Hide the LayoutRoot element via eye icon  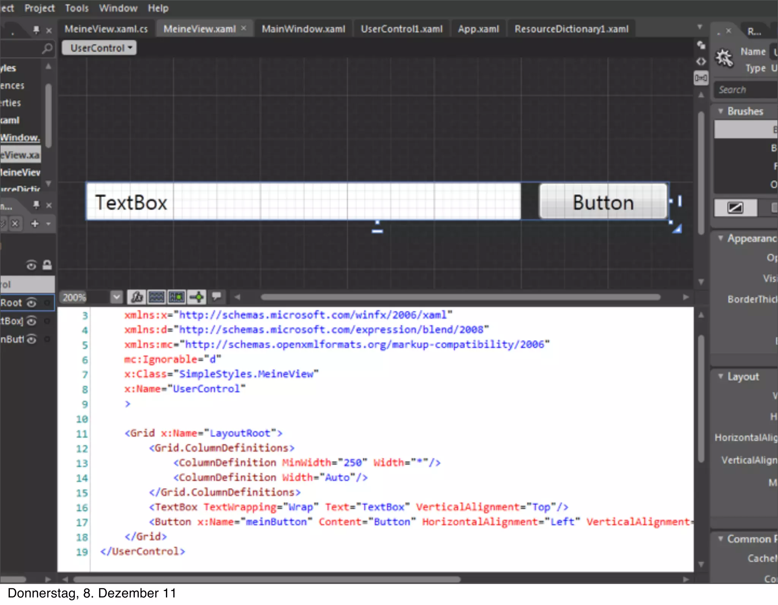coord(32,303)
